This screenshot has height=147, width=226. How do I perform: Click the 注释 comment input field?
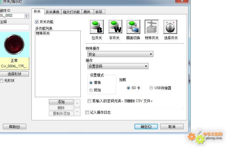14,27
